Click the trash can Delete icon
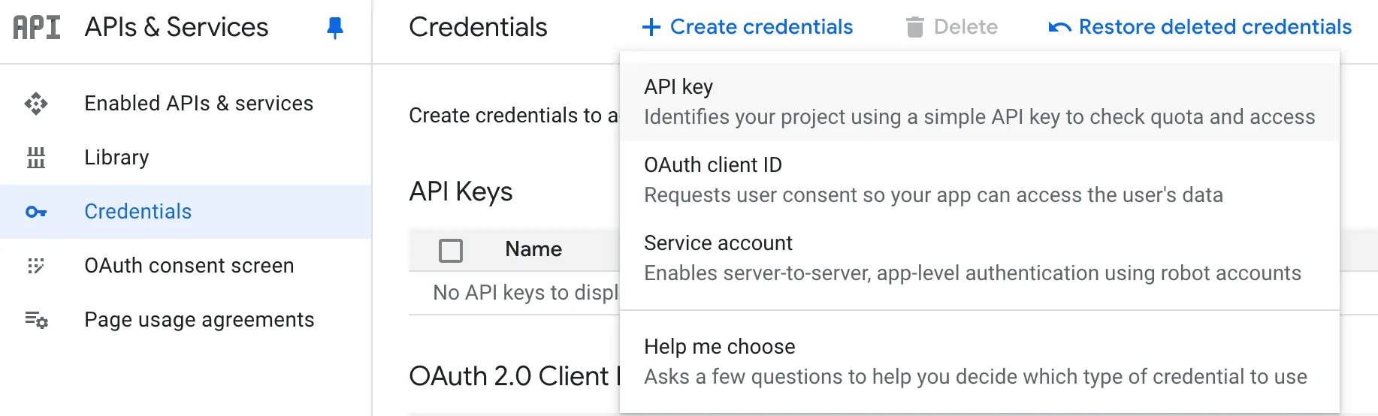 pyautogui.click(x=914, y=28)
